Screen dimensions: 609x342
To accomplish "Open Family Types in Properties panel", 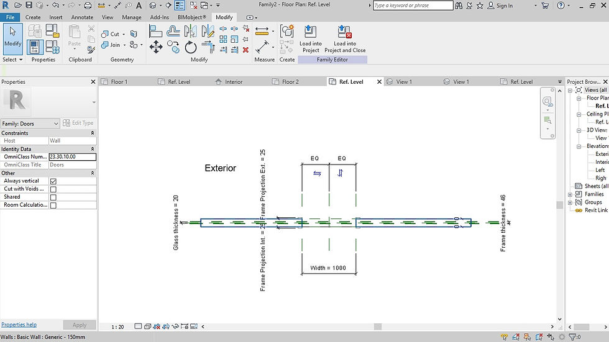I will click(x=52, y=47).
